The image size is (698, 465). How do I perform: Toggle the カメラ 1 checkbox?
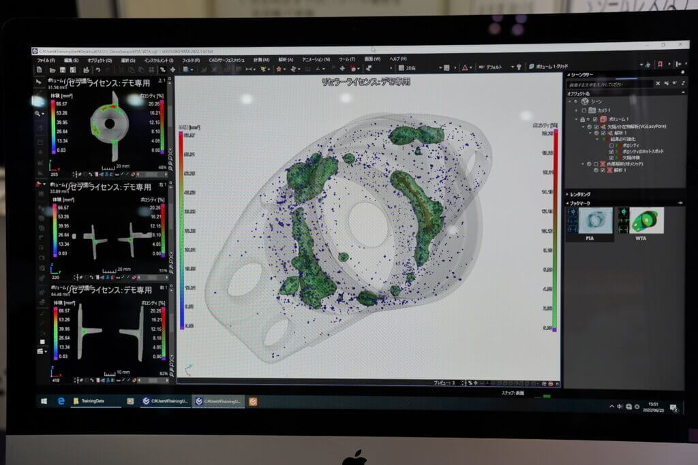[x=584, y=110]
